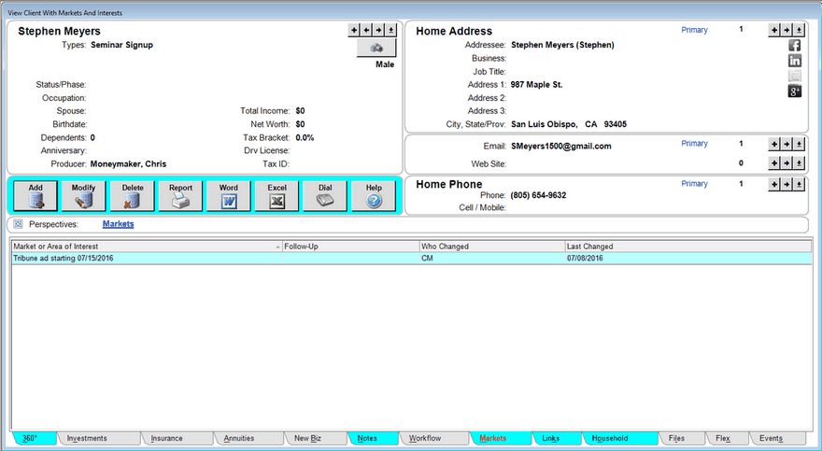Toggle the Perspectives expand box
The image size is (822, 451).
click(x=18, y=224)
